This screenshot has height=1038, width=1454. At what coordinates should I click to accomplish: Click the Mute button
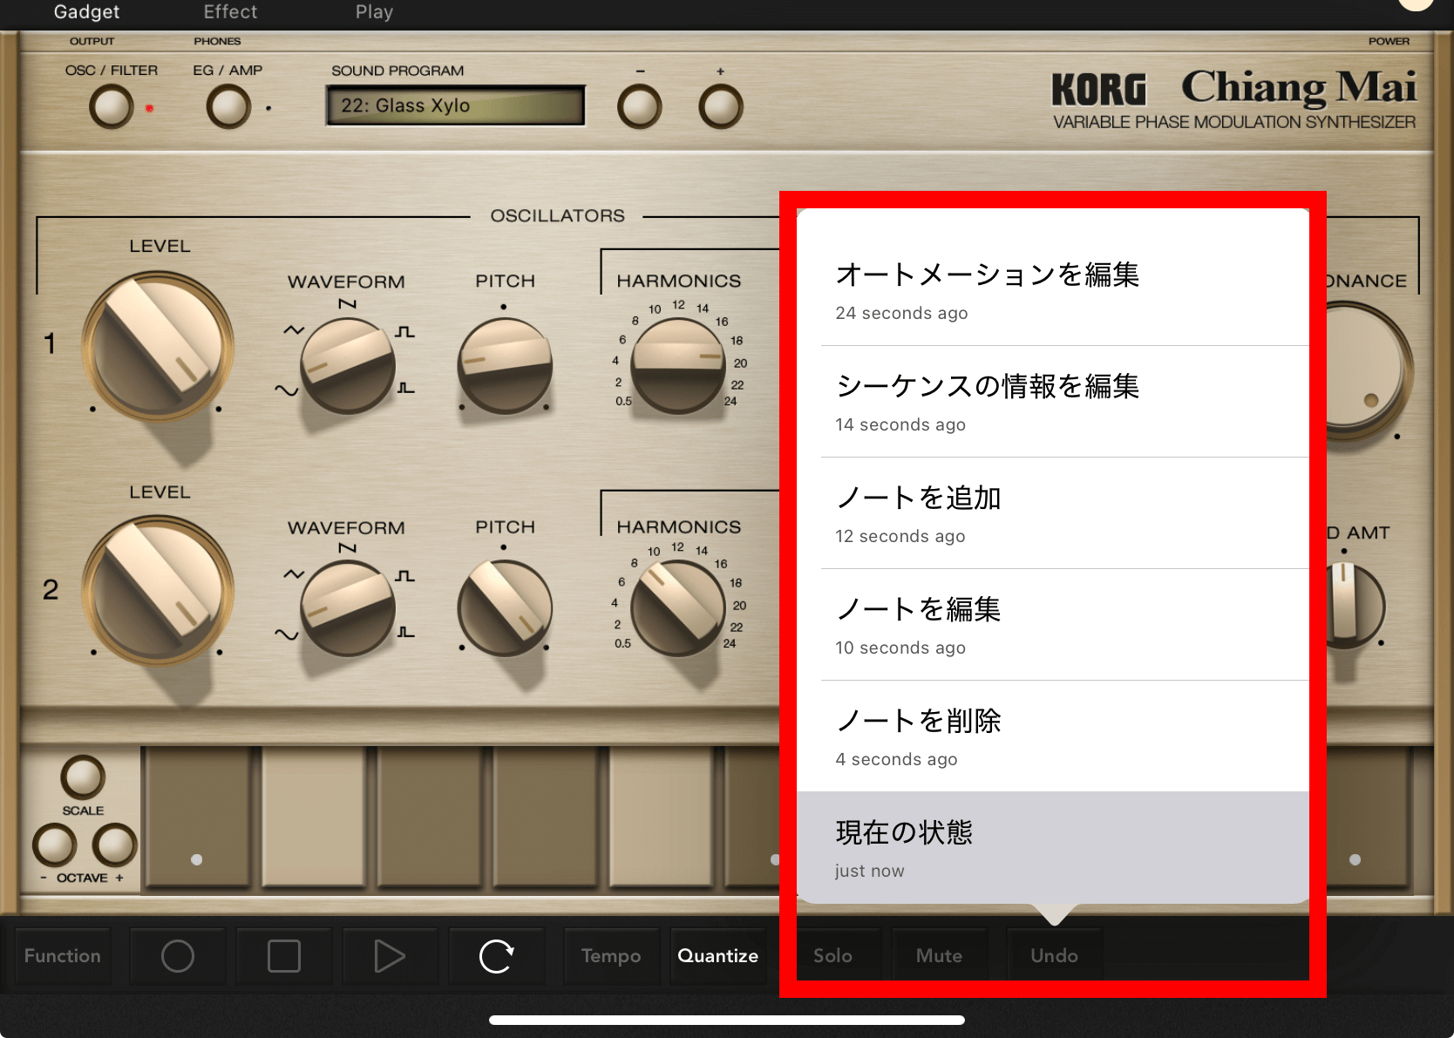click(x=940, y=956)
